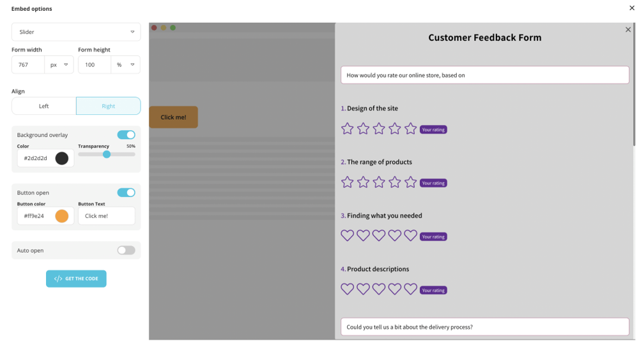The width and height of the screenshot is (639, 352).
Task: Close the Customer Feedback Form slider panel
Action: (x=627, y=30)
